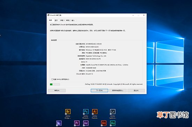
Task: Click the BIOS F1 value
Action: coord(87,62)
